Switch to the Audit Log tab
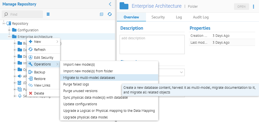Image resolution: width=259 pixels, height=122 pixels. 201,17
